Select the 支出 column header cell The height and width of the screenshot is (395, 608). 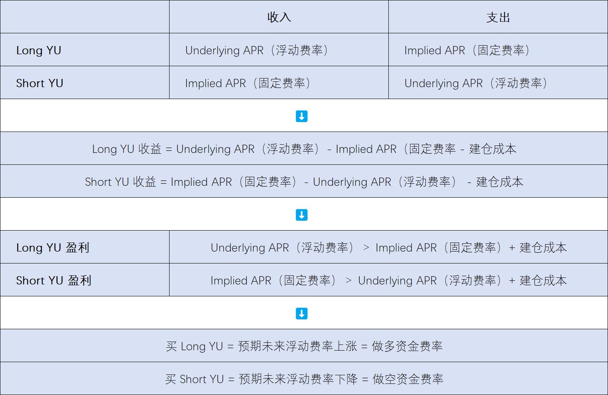(498, 17)
